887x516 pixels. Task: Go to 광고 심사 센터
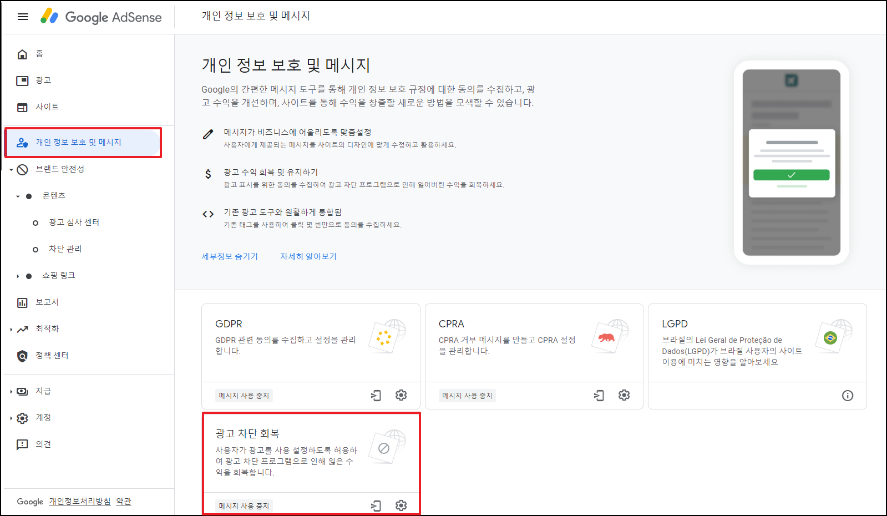(x=74, y=222)
